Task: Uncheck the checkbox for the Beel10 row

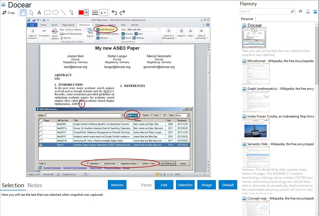Action: click(x=40, y=145)
